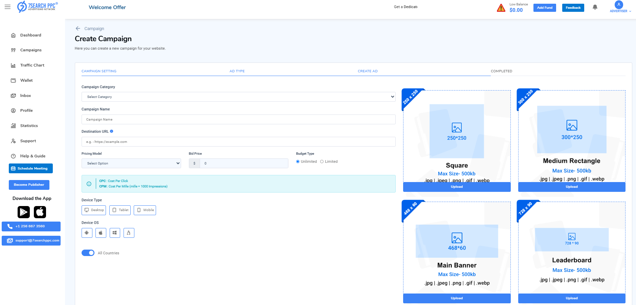Click the Welcome Offer header text
The image size is (636, 305).
click(x=107, y=7)
